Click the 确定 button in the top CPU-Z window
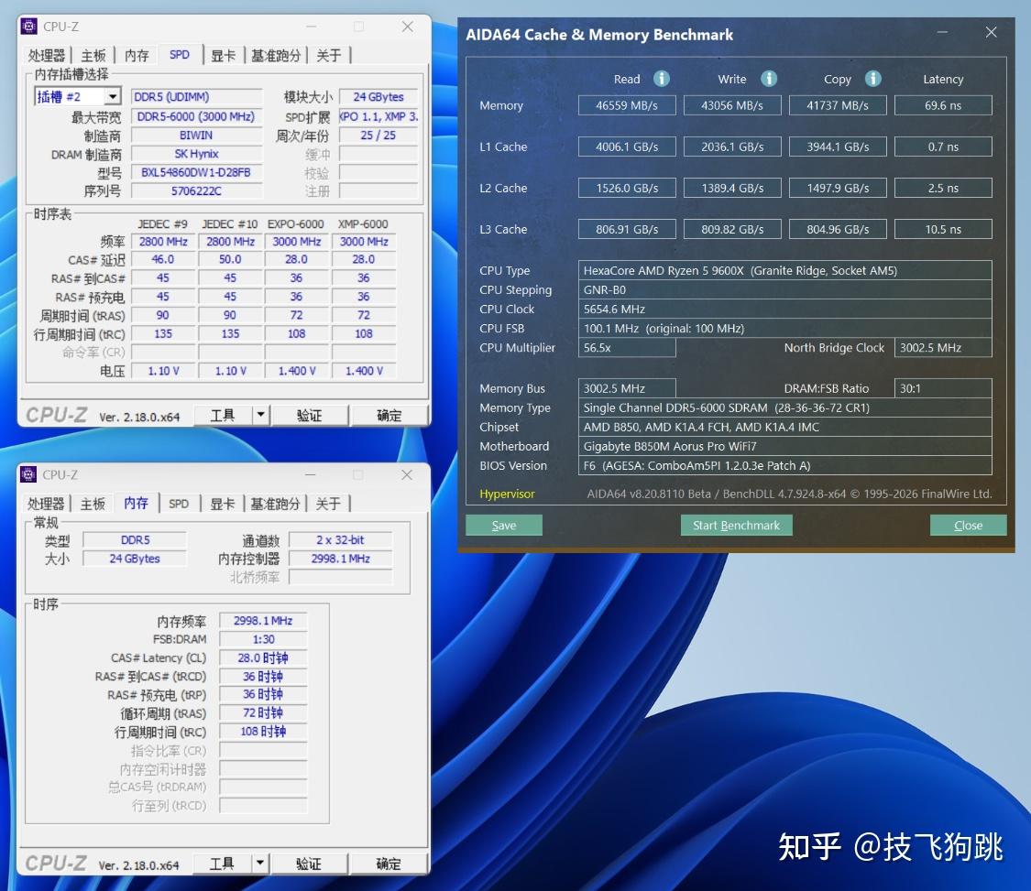Screen dimensions: 1031x891 pyautogui.click(x=389, y=415)
